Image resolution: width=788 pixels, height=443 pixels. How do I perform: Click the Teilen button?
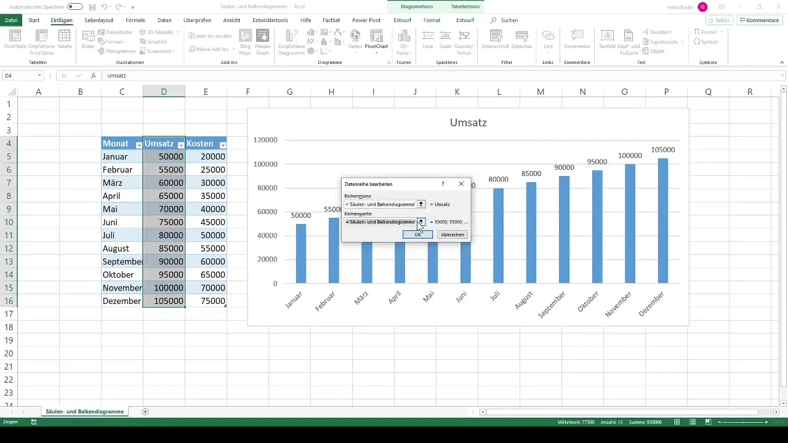718,20
